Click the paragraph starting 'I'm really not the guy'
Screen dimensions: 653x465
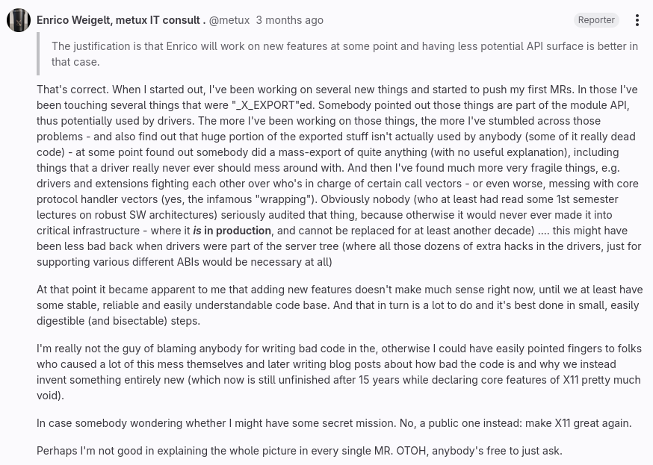(x=339, y=372)
